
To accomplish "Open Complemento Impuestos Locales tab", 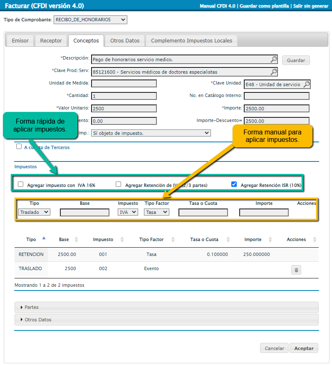I will (x=191, y=40).
